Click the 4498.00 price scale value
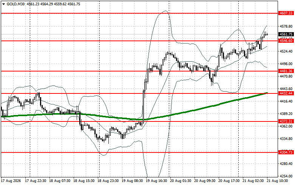Image resolution: width=295 pixels, height=185 pixels. (286, 64)
